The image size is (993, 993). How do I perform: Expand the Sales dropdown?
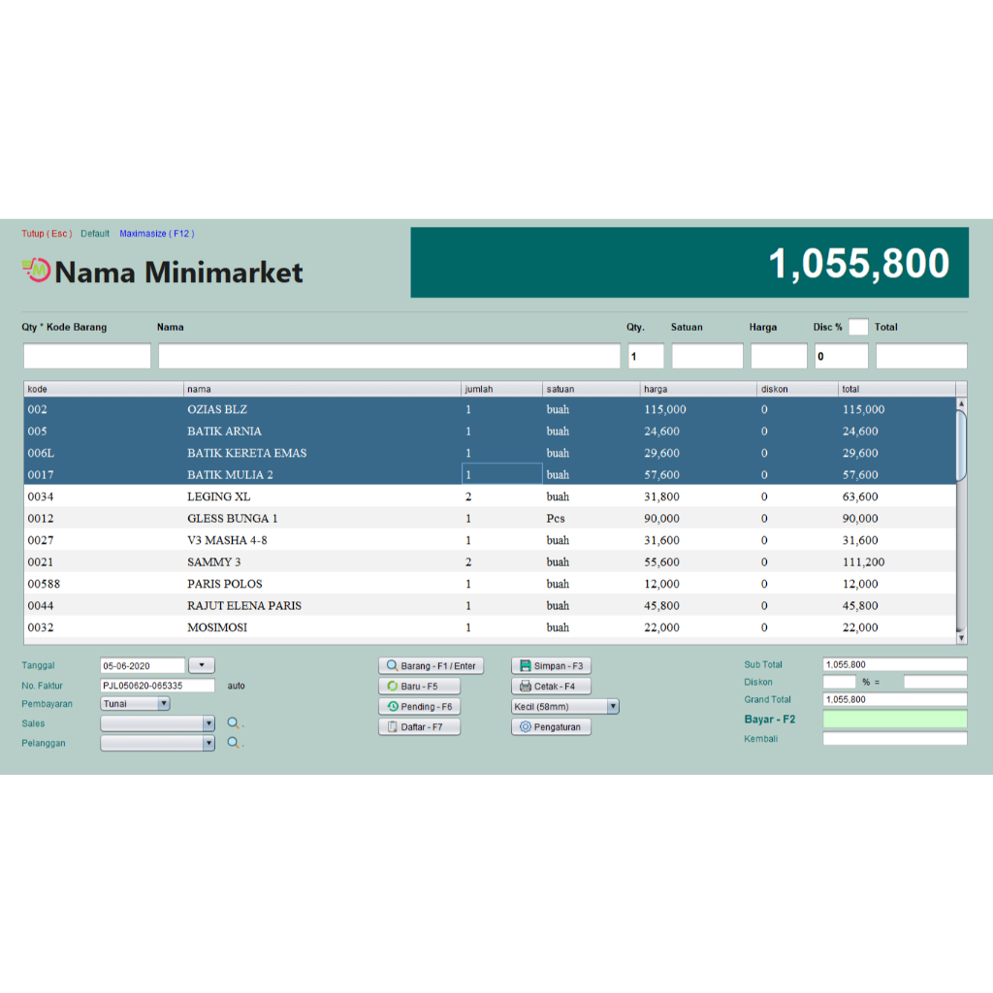point(208,723)
